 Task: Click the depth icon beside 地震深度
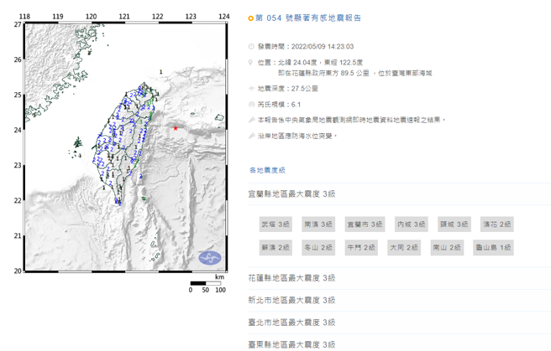[x=251, y=88]
